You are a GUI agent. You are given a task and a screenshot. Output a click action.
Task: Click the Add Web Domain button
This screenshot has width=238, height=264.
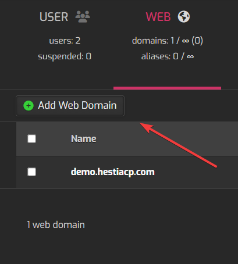(x=70, y=106)
